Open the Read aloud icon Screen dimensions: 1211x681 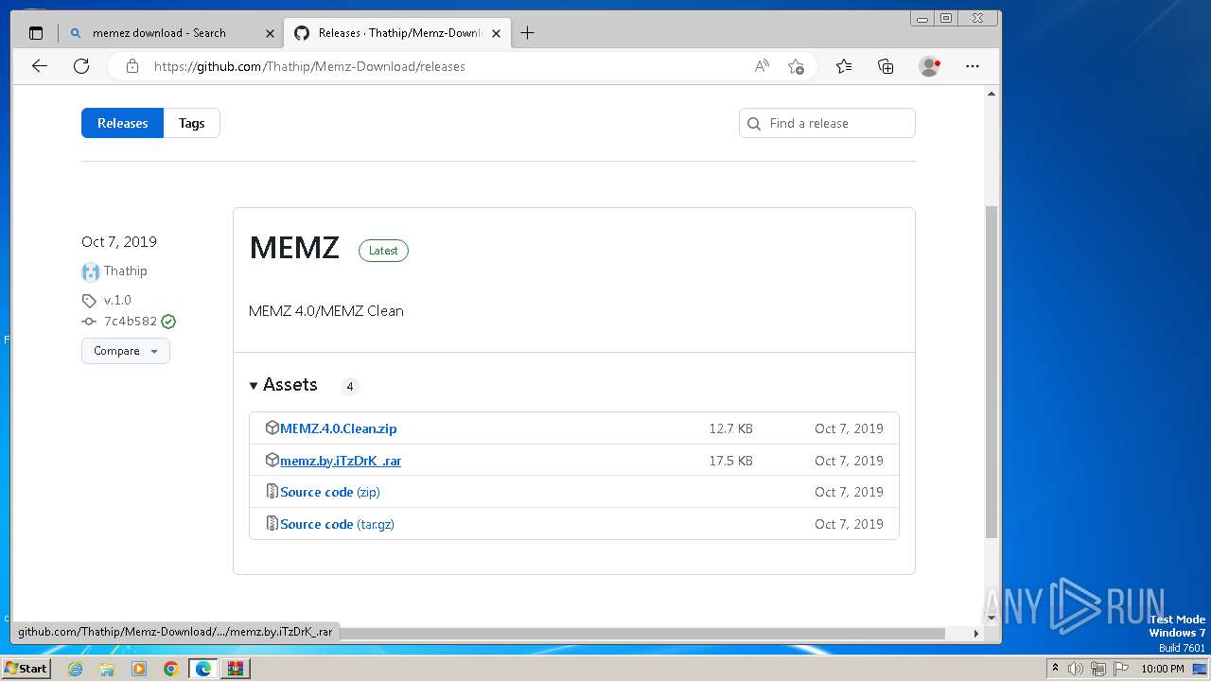762,66
